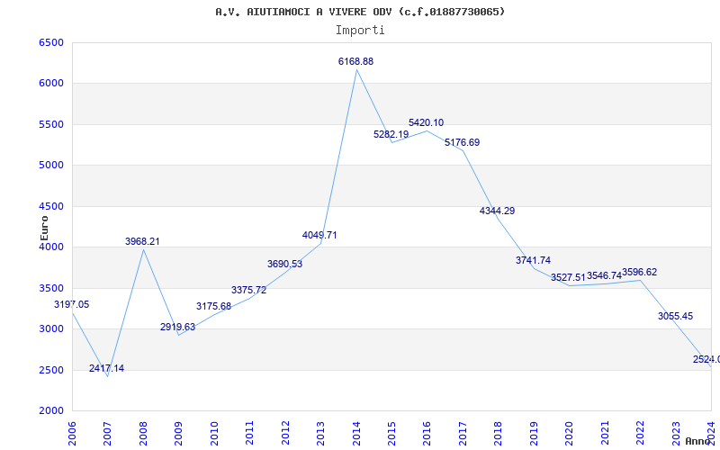This screenshot has height=450, width=720.
Task: Click the 6000 y-axis tick label
Action: pyautogui.click(x=51, y=84)
